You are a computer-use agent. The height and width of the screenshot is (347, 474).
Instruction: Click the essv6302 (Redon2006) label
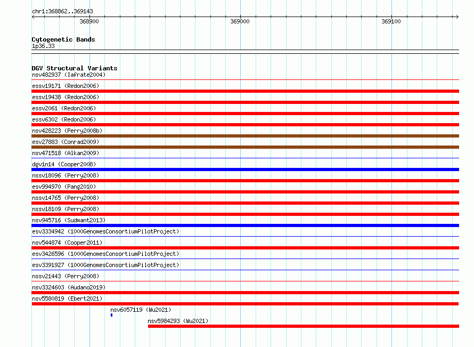(x=64, y=119)
